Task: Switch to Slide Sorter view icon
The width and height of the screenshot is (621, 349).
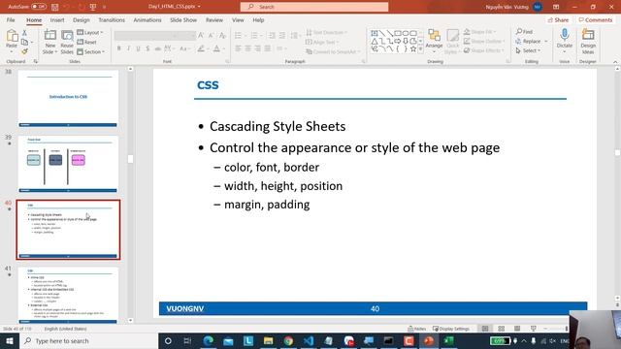Action: tap(501, 329)
